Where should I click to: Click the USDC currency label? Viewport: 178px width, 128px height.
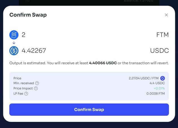click(x=159, y=51)
